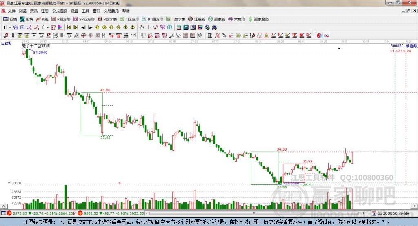Image resolution: width=418 pixels, height=226 pixels.
Task: Step chart right with black arrow
Action: pyautogui.click(x=90, y=27)
